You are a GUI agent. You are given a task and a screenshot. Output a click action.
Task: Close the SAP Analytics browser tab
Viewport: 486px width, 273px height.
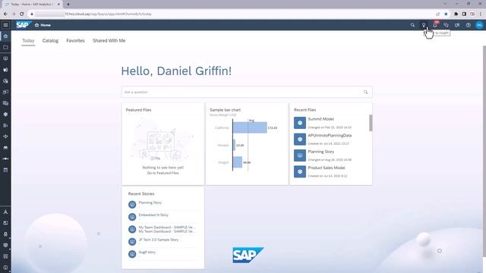[58, 5]
